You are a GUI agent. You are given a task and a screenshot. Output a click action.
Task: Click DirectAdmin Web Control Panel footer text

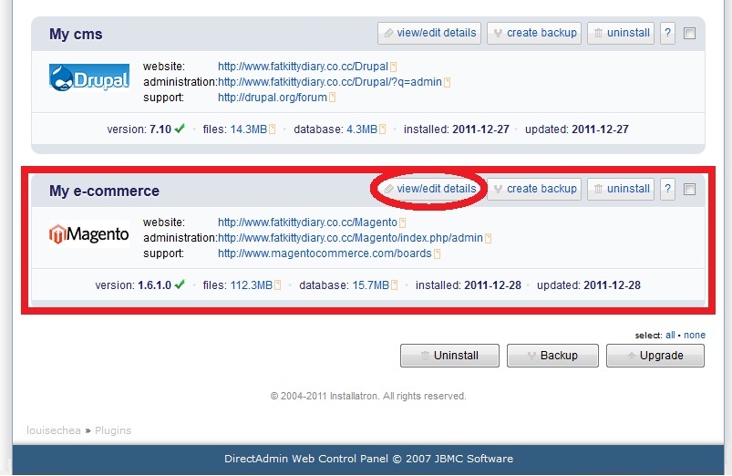point(368,459)
